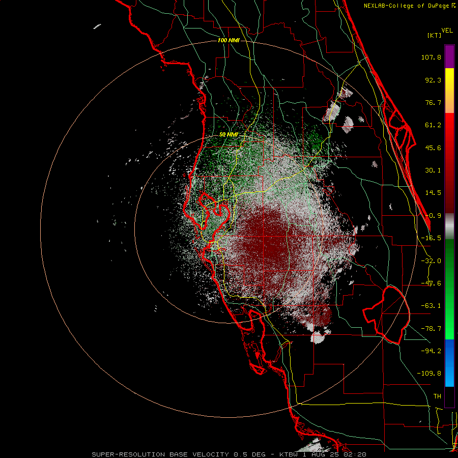Screen dimensions: 458x458
Task: Click the 92.3 legend value
Action: 433,80
